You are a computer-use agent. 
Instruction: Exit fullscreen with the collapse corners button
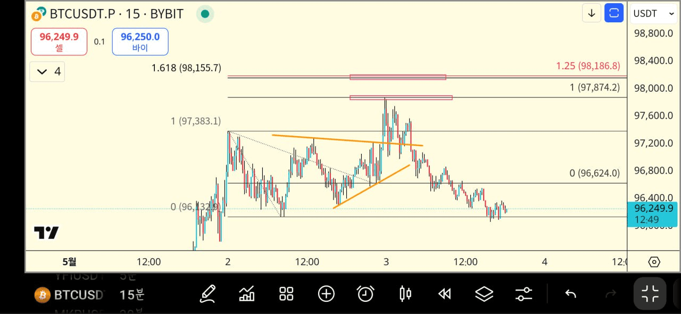coord(650,293)
